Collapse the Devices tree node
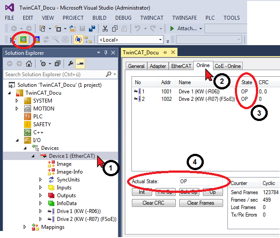The image size is (280, 238). coord(25,148)
